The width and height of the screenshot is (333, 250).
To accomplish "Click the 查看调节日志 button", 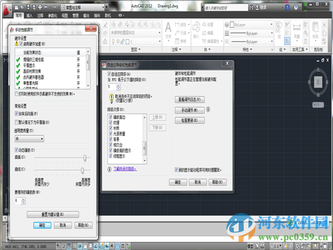I will [x=189, y=99].
